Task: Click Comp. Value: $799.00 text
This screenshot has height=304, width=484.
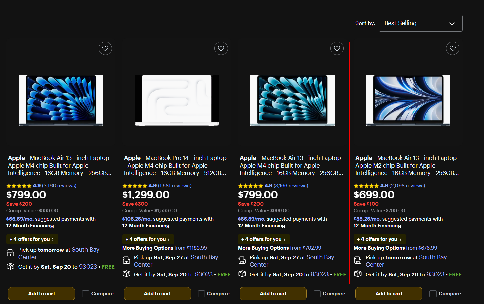Action: (379, 211)
